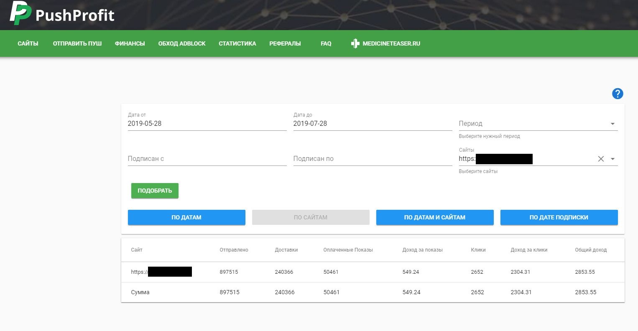Focus the Дата до field showing 2019-07-28

pyautogui.click(x=373, y=124)
